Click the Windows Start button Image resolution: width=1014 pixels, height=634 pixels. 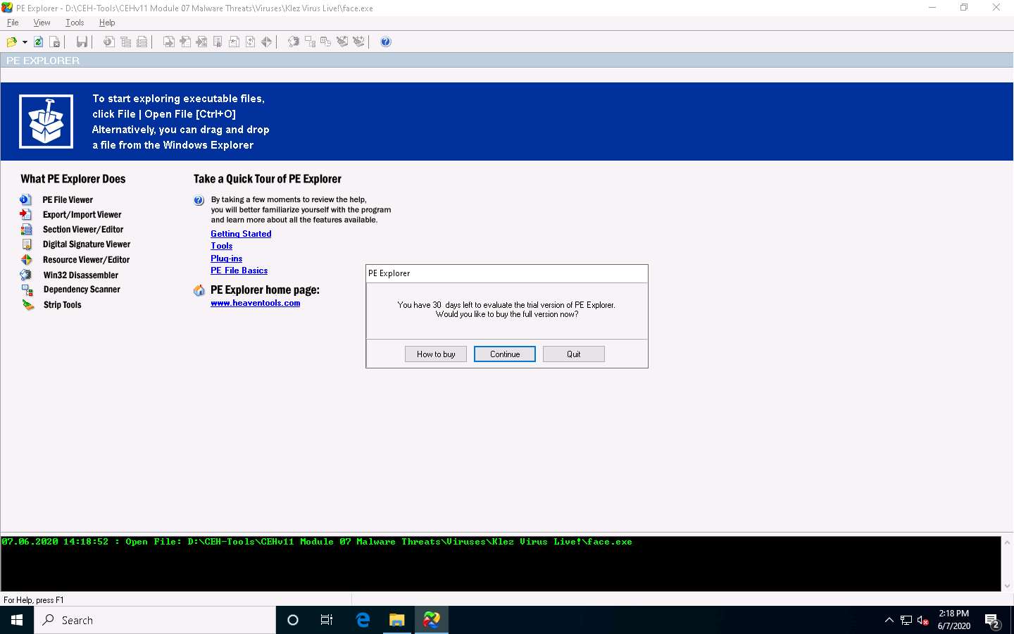click(17, 620)
